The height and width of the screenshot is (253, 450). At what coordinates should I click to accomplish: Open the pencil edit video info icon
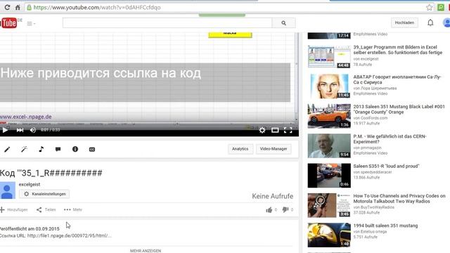point(7,149)
